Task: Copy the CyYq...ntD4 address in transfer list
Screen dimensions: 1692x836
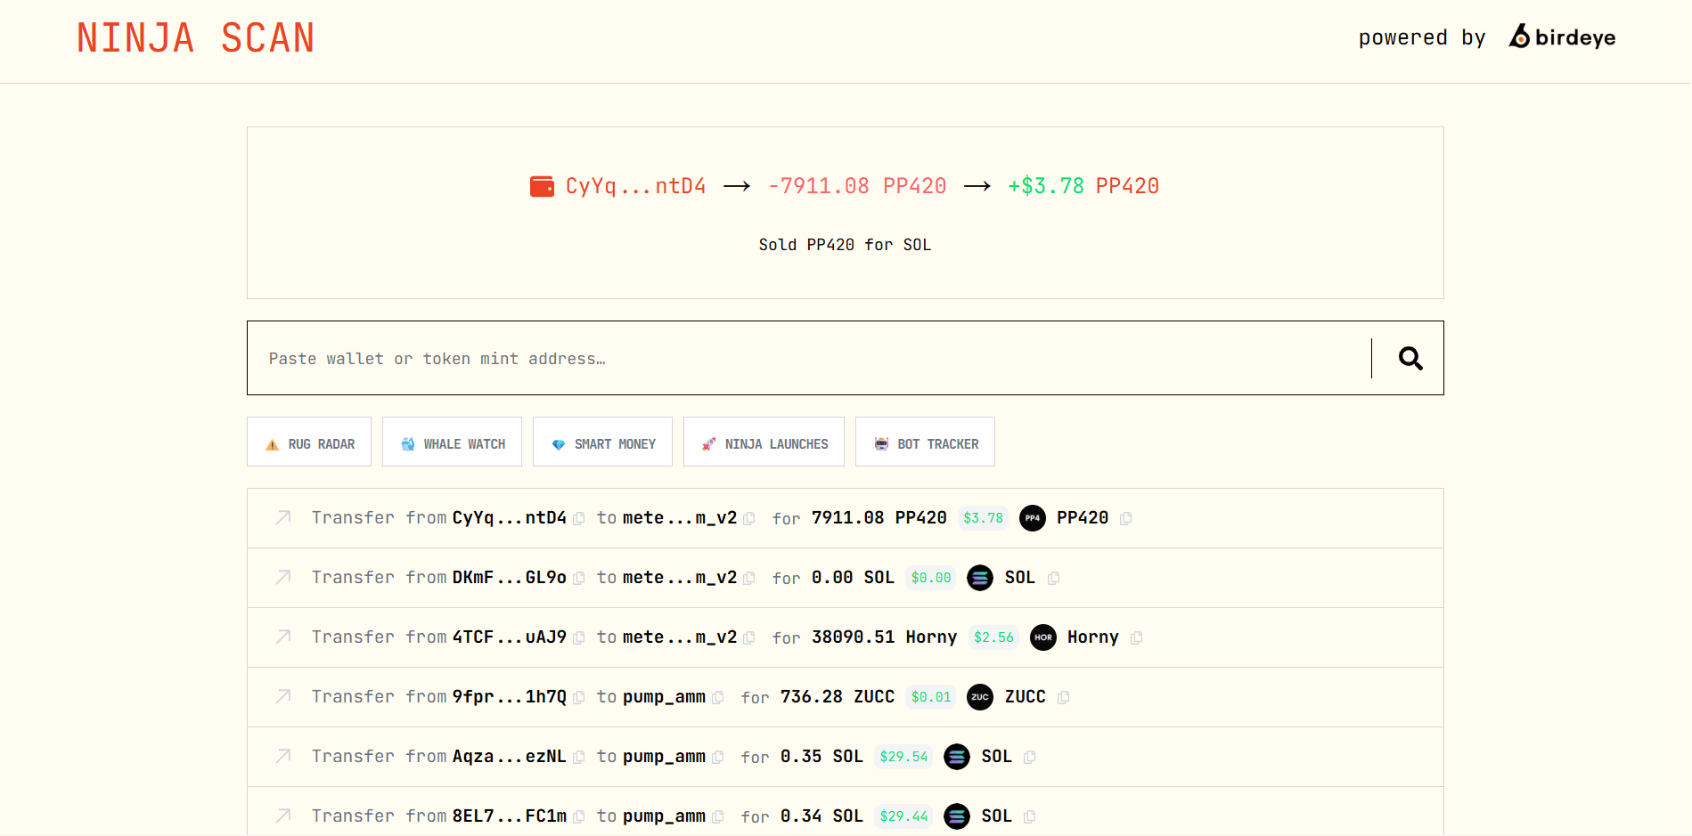Action: coord(579,518)
